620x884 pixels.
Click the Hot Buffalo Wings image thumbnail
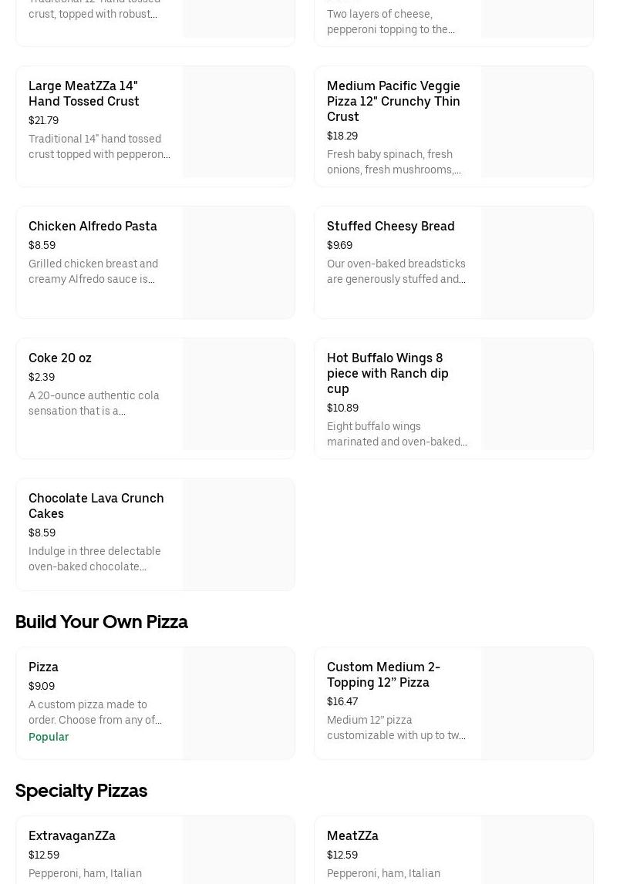(537, 395)
